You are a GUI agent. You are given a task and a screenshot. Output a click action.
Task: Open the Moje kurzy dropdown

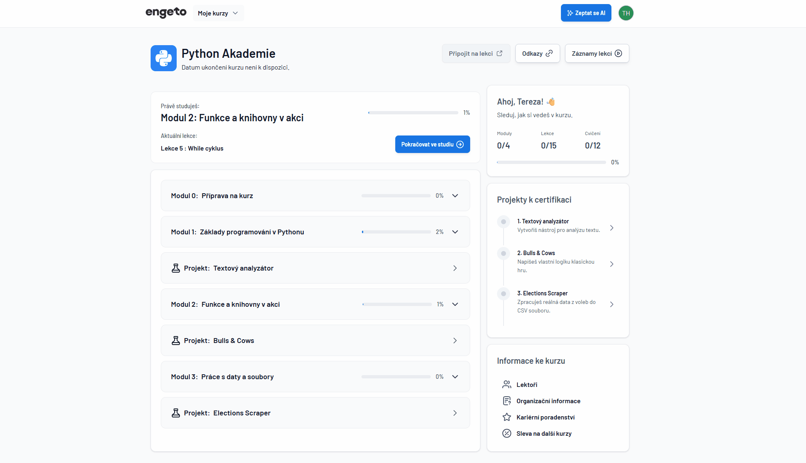click(218, 13)
